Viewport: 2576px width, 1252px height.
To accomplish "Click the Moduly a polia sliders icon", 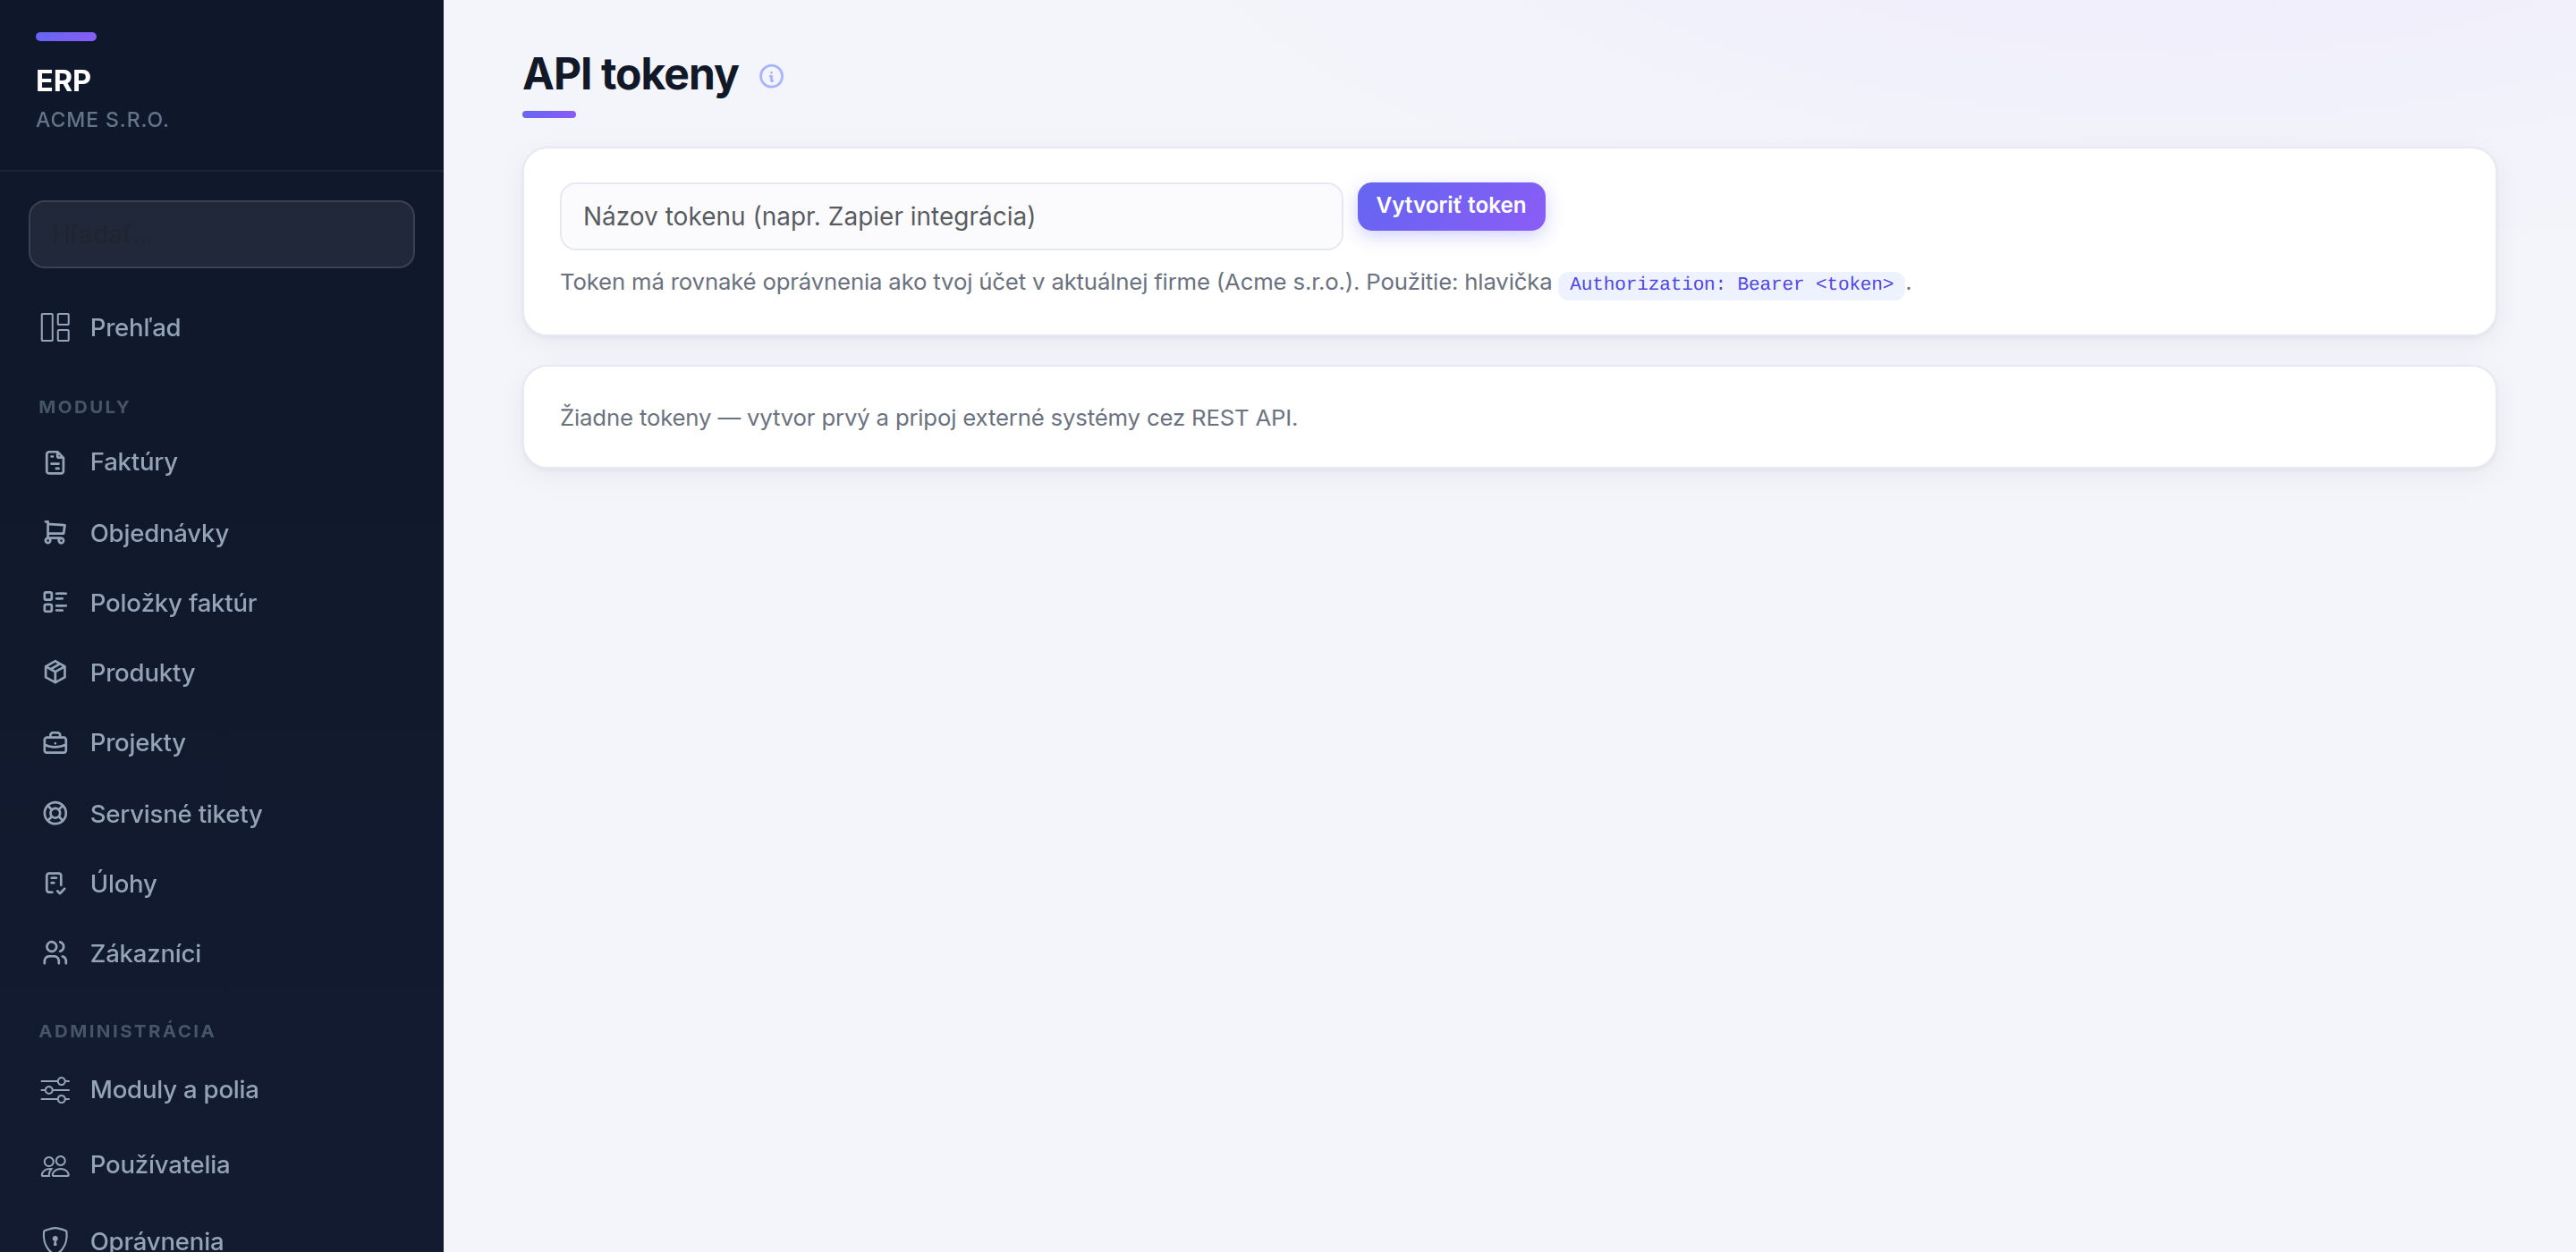I will pos(55,1089).
